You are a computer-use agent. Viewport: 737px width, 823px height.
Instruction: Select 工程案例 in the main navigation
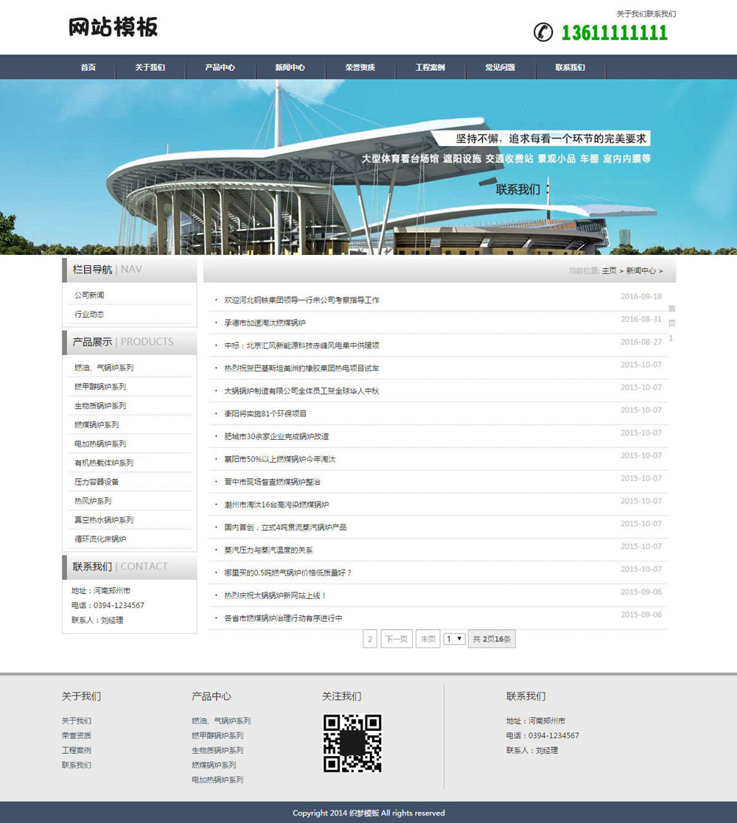point(430,67)
